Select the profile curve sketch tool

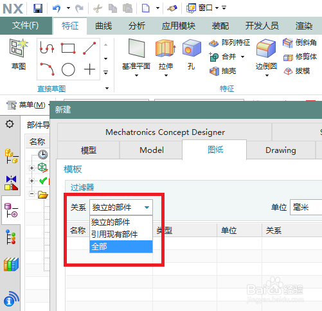pos(47,48)
